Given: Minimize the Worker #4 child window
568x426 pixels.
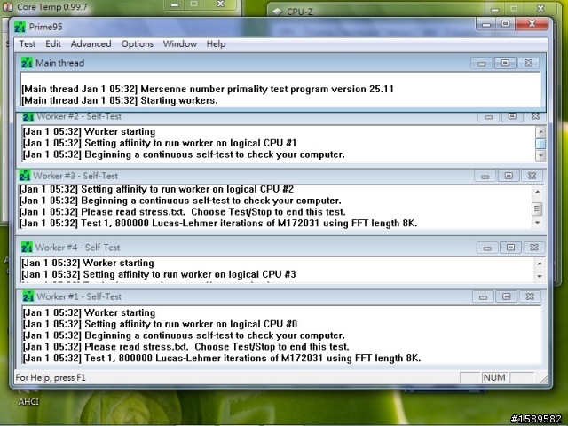Looking at the screenshot, I should [x=487, y=248].
